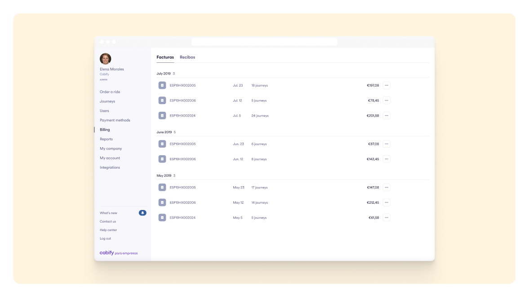
Task: Open the Help center link
Action: pos(108,230)
